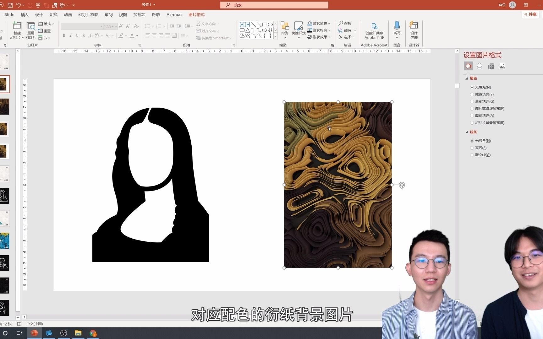Screen dimensions: 543x339
Task: Open the 设计 (Design) tab
Action: tap(39, 14)
